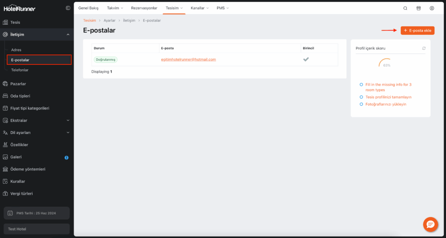The width and height of the screenshot is (446, 238).
Task: Open the store icon in top bar
Action: (419, 8)
